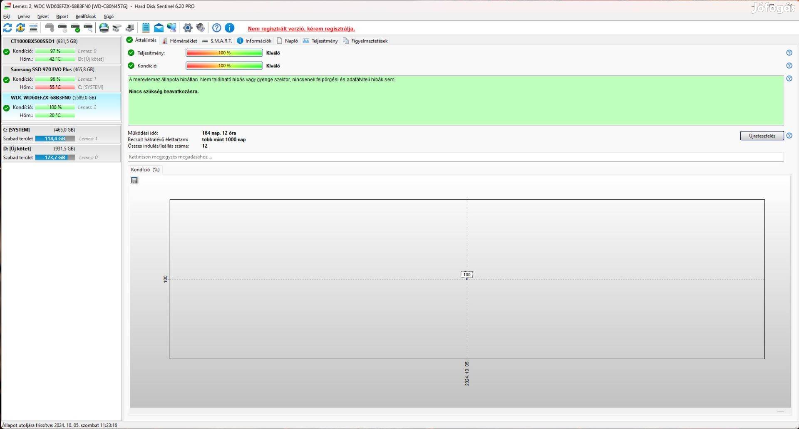799x429 pixels.
Task: Click Samsung disk's red 55 °C temperature bar
Action: [x=55, y=87]
